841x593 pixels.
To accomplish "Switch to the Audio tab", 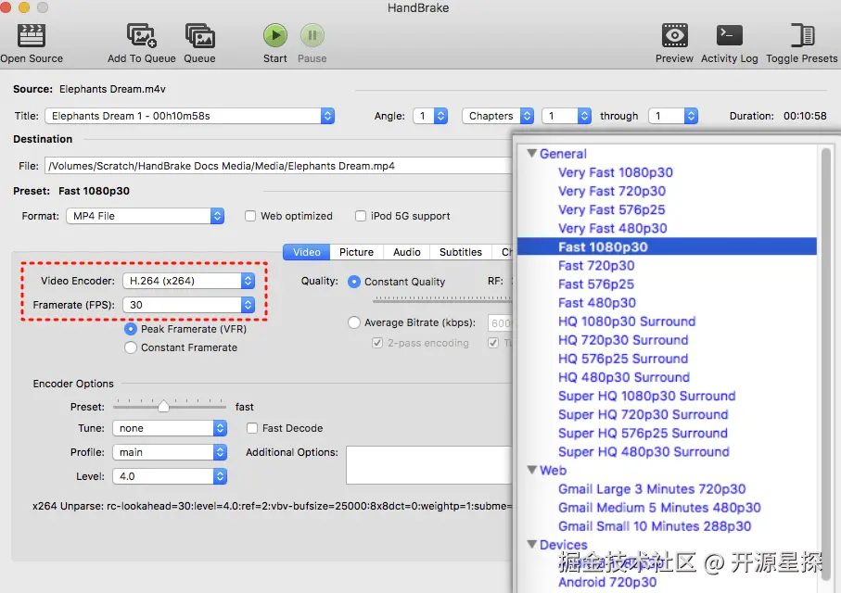I will 406,252.
